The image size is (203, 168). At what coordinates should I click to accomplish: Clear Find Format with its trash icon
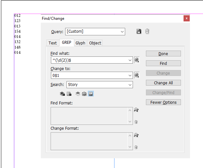(x=136, y=122)
